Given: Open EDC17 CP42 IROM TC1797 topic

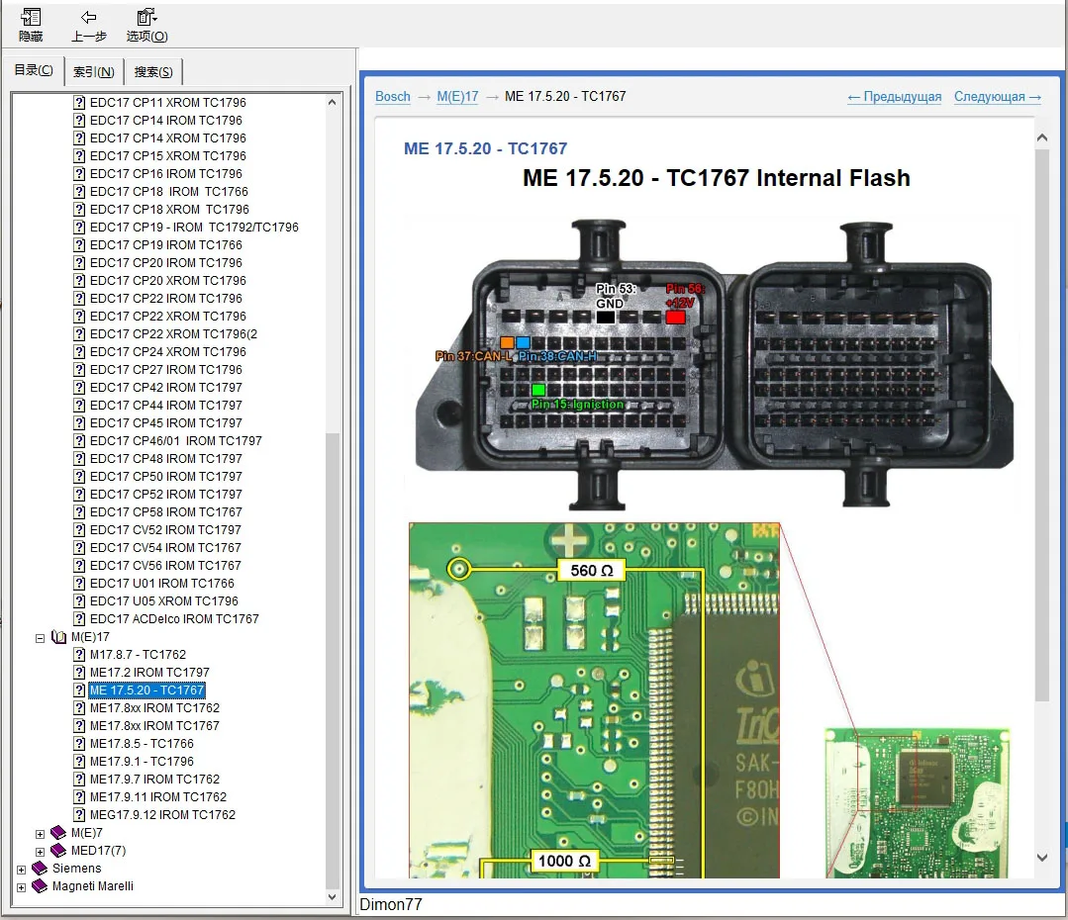Looking at the screenshot, I should (x=166, y=388).
